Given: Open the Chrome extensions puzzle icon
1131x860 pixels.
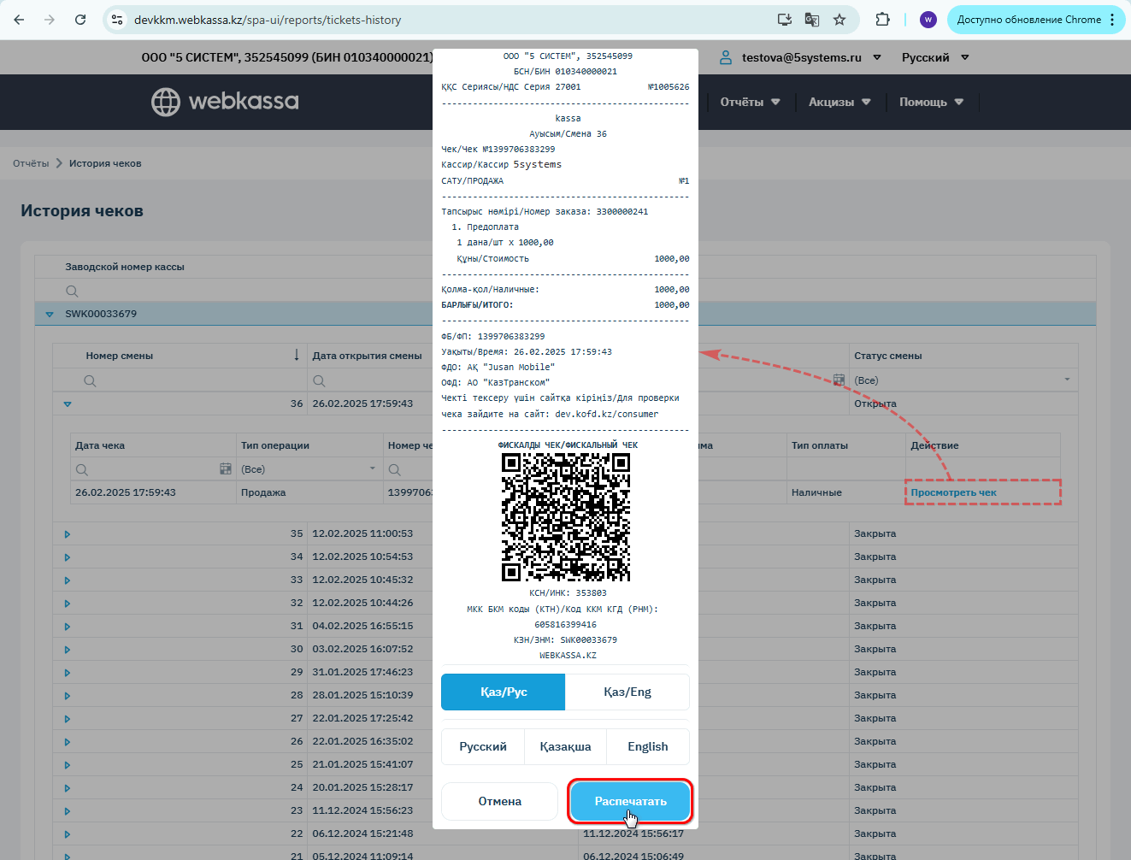Looking at the screenshot, I should pyautogui.click(x=882, y=20).
